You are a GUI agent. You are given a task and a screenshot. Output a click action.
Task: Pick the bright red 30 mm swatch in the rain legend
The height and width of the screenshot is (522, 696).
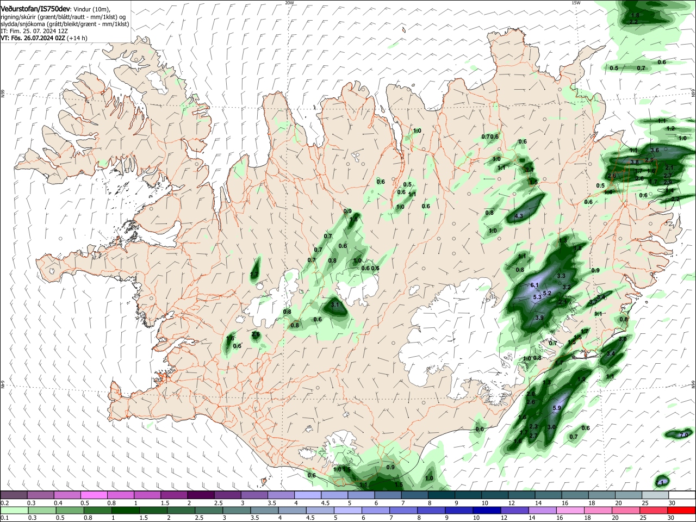(682, 510)
